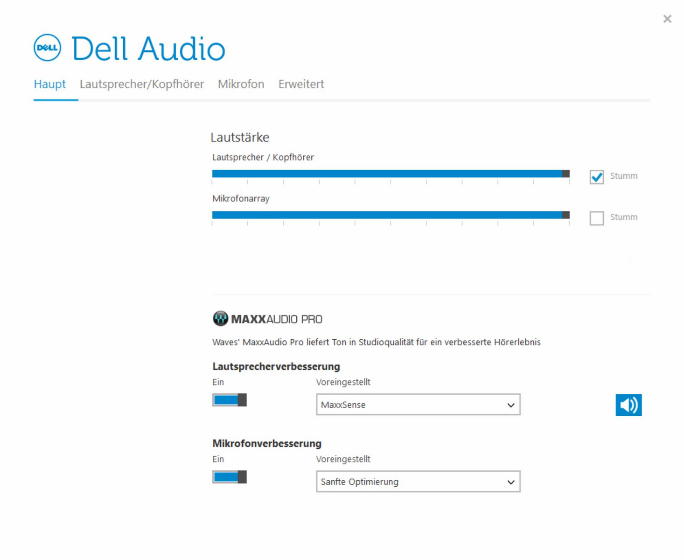Open the MaxxSense preset dropdown
The height and width of the screenshot is (560, 684).
point(418,405)
